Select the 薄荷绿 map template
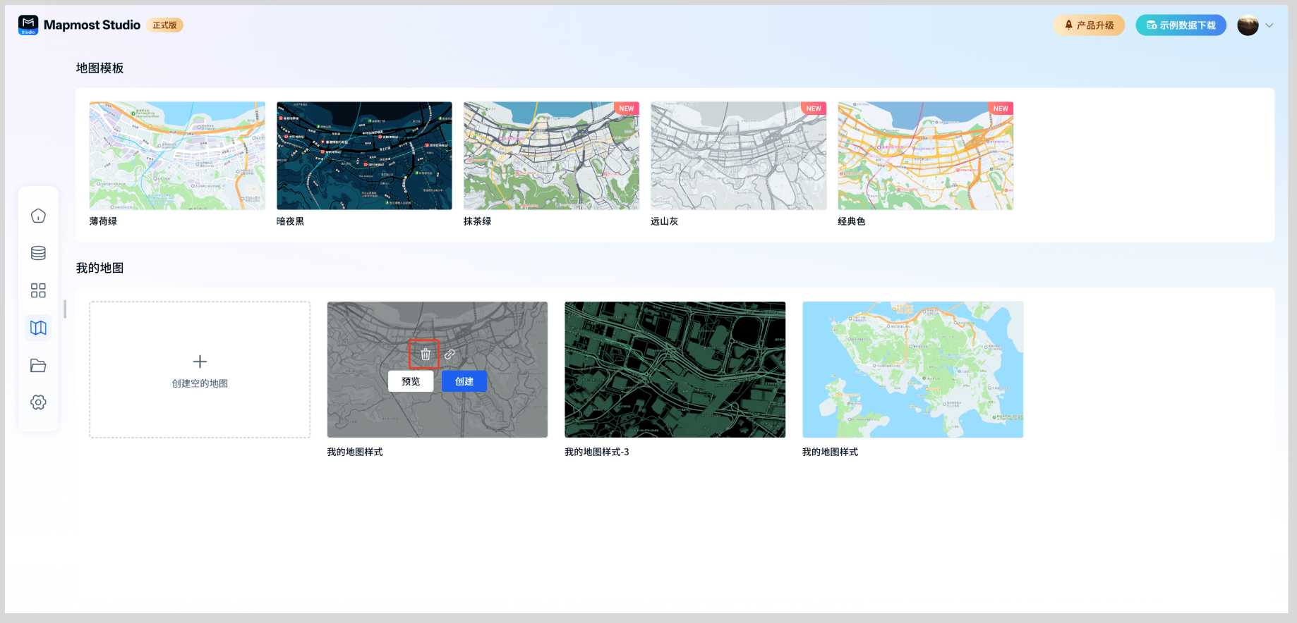1297x623 pixels. [177, 156]
